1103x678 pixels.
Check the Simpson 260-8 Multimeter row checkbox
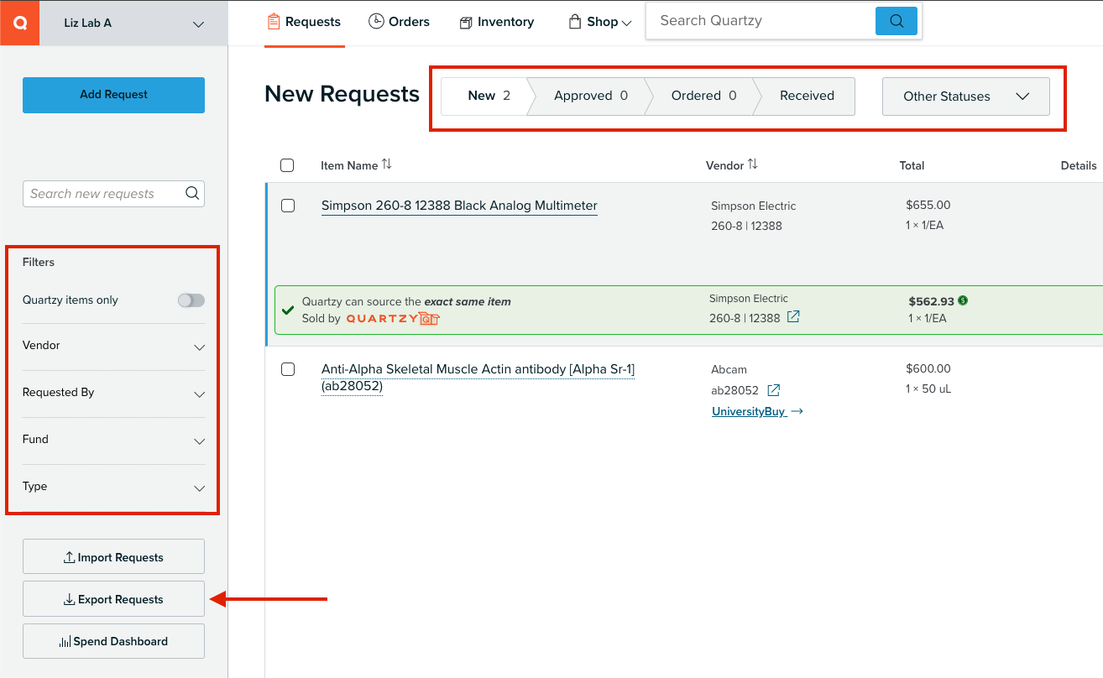[288, 206]
